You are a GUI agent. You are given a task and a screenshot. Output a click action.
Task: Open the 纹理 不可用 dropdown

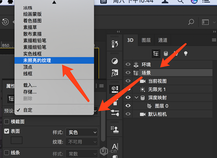point(82,142)
